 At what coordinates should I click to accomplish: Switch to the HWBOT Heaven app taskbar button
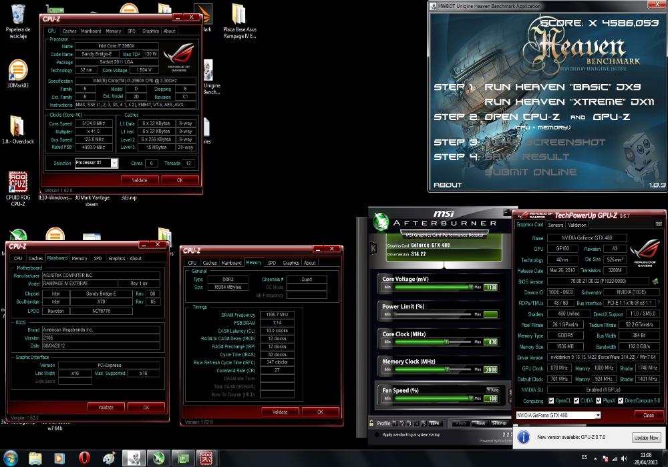[x=134, y=458]
